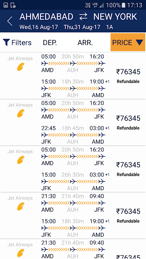Toggle price sort order with PRICE arrow
Screen dimensions: 146x259
[x=140, y=42]
